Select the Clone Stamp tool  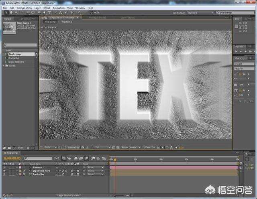click(x=61, y=12)
